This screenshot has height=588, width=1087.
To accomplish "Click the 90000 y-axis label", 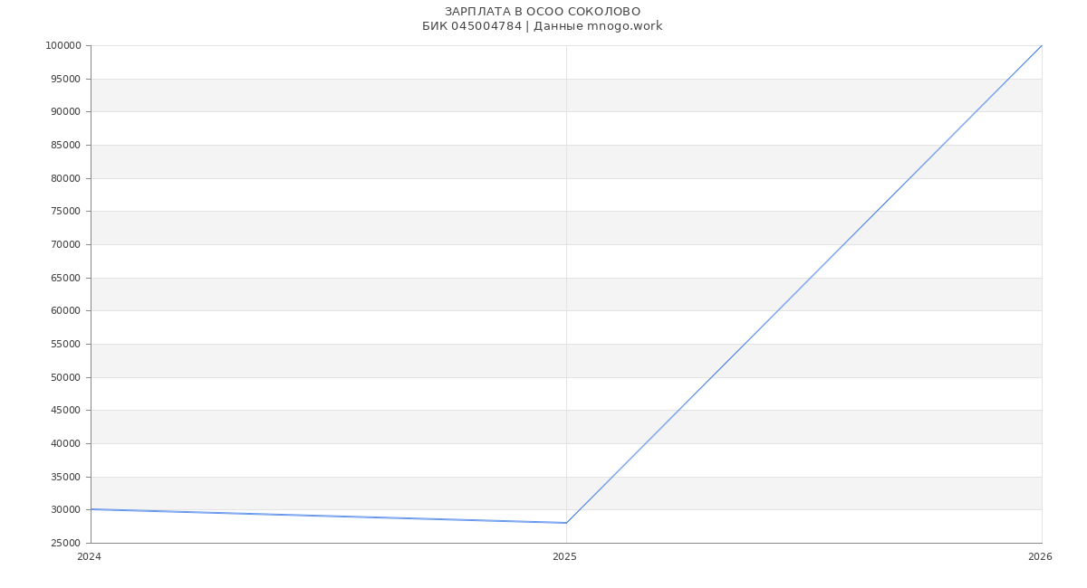I will click(x=65, y=112).
